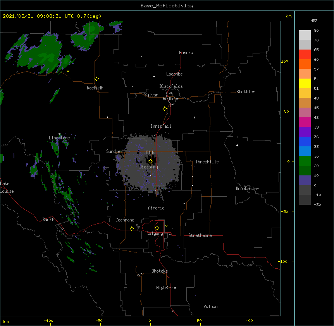Select the Okotoks city label

160,271
